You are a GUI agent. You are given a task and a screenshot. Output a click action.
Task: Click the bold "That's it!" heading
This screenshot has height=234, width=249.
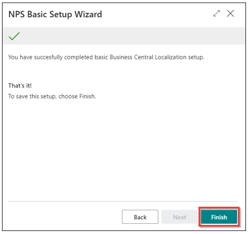coord(20,86)
